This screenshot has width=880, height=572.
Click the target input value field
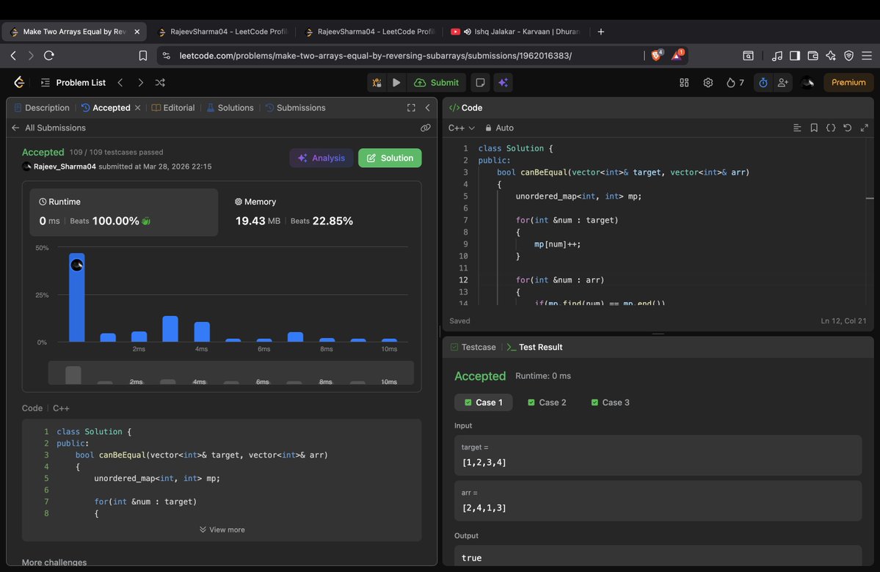point(658,455)
